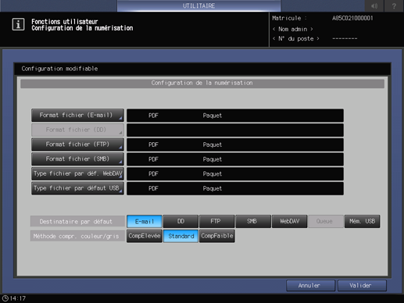Select Standard compression method

coord(181,236)
